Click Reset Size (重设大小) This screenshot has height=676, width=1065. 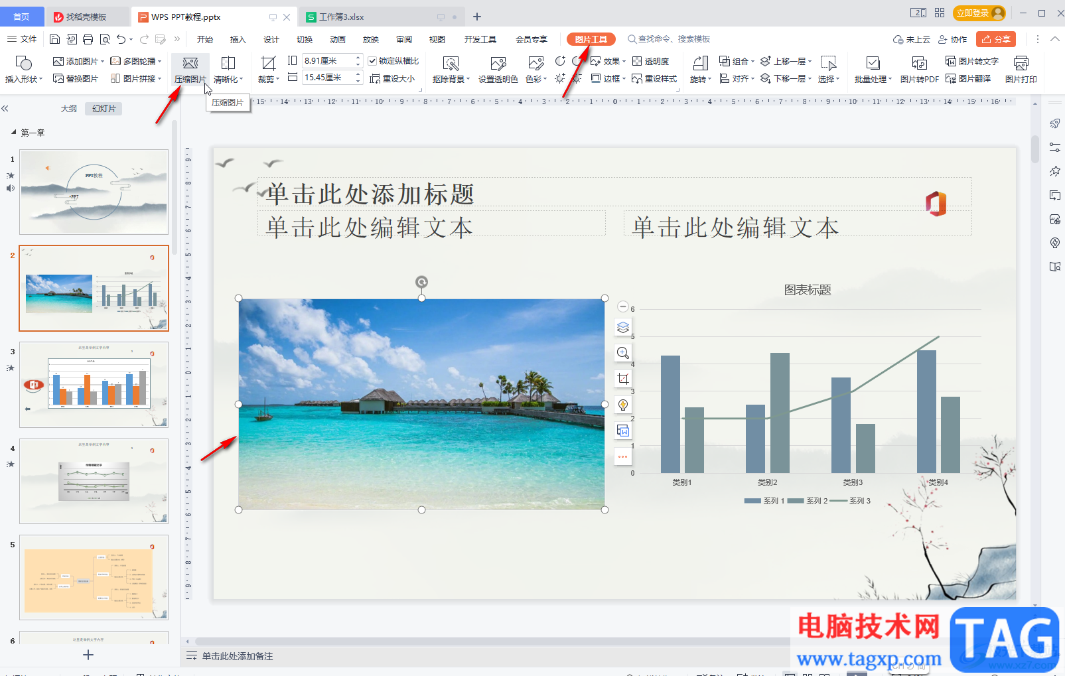(392, 78)
